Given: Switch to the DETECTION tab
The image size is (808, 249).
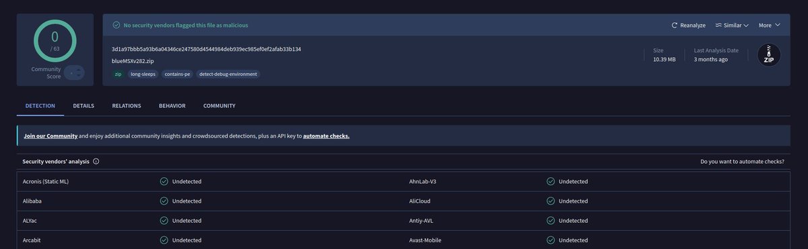Looking at the screenshot, I should 40,106.
